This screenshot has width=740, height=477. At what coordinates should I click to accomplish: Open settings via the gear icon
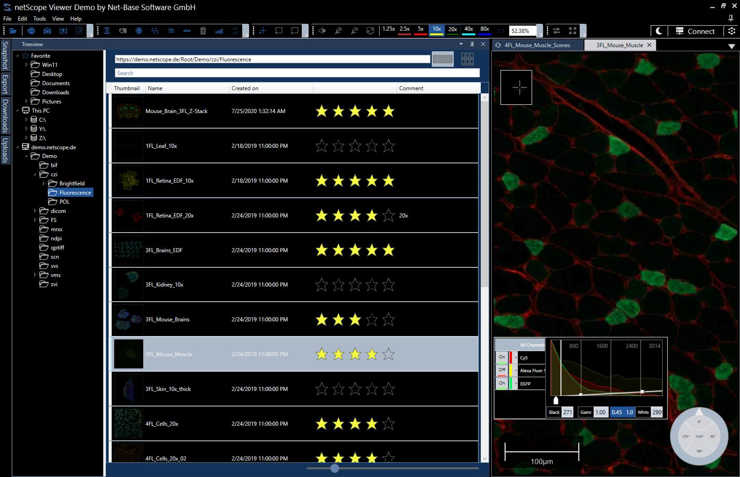731,31
